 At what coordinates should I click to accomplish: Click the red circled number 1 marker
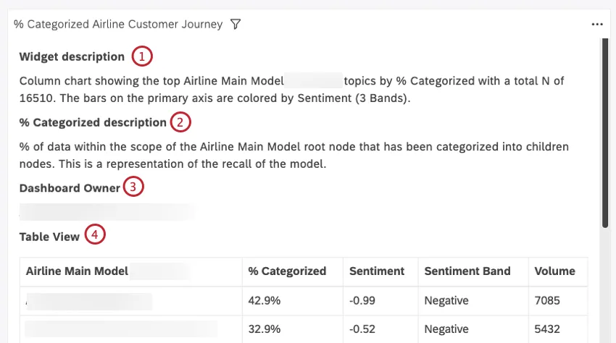coord(142,56)
